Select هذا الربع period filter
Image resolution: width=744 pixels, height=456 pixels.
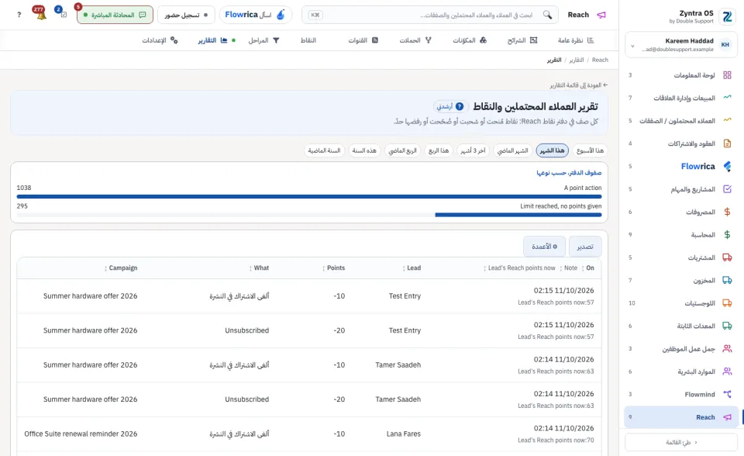point(439,150)
